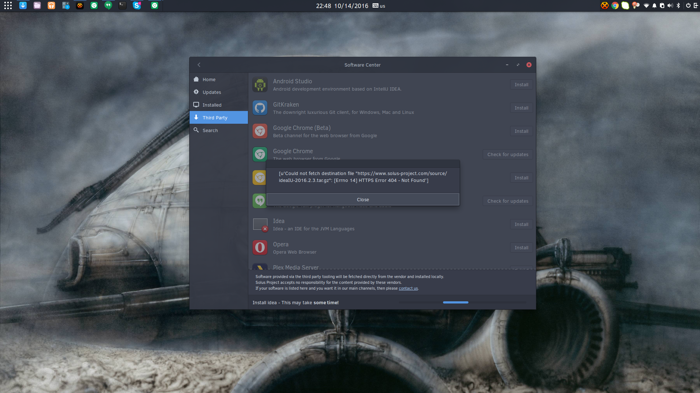Open the side panel arrow icon
This screenshot has width=700, height=393.
pyautogui.click(x=696, y=5)
